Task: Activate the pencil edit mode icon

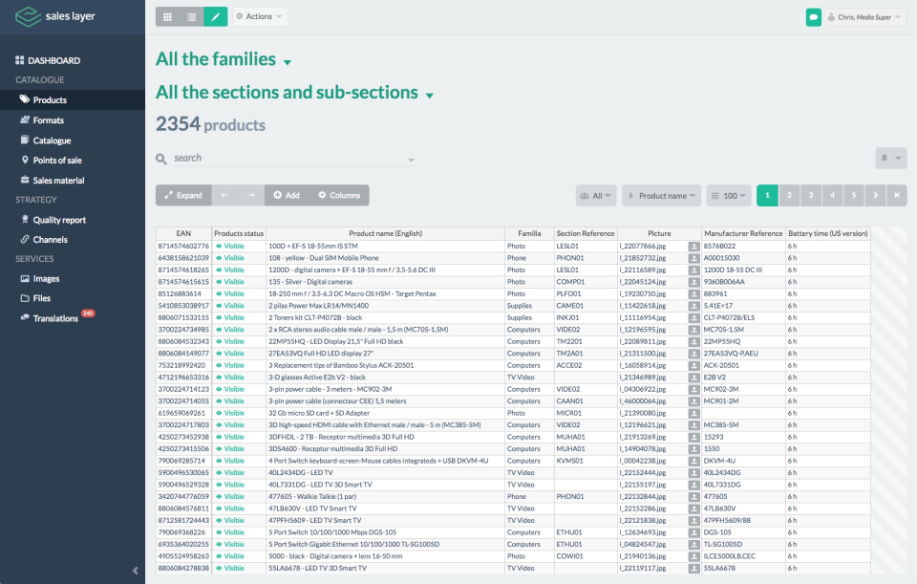Action: (x=216, y=16)
